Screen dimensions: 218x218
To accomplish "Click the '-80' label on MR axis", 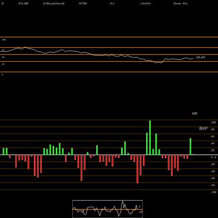I will pyautogui.click(x=213, y=185).
